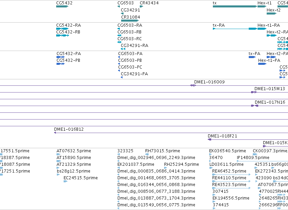The height and width of the screenshot is (210, 288).
Task: Click Dmel_dig_000835_0686_0414.3prime label
Action: point(156,171)
